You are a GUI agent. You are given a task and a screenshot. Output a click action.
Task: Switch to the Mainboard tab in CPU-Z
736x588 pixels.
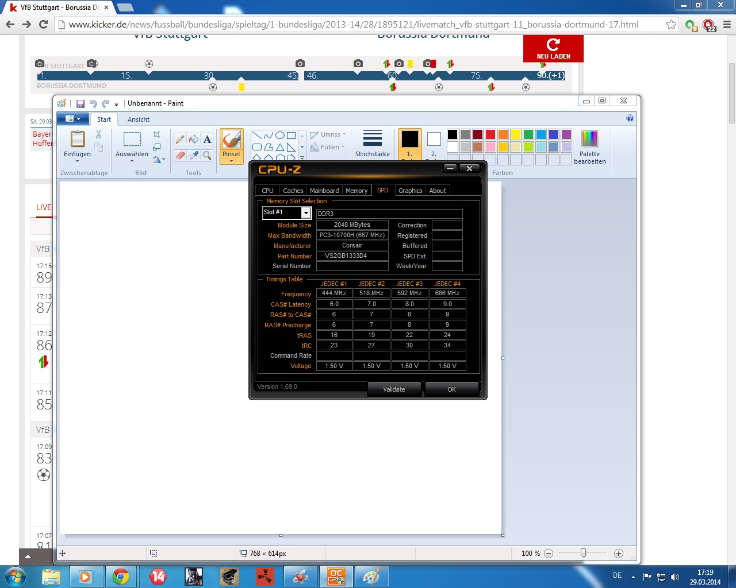click(324, 191)
